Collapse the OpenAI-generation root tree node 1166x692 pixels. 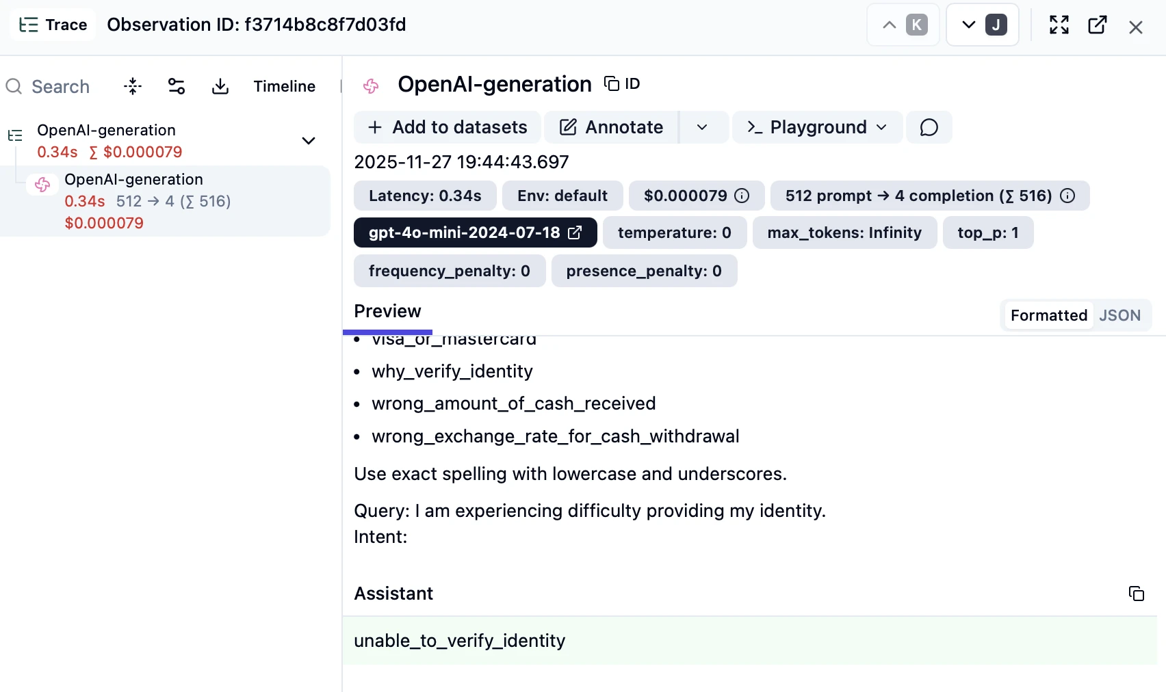[309, 141]
